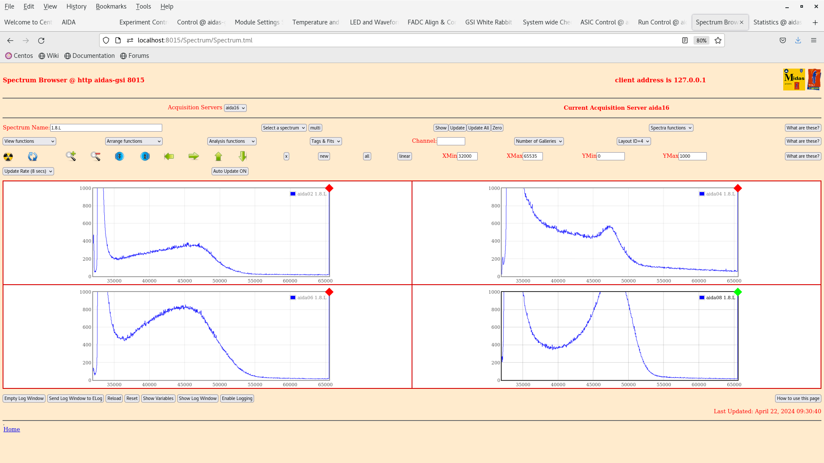Expand the Analysis functions dropdown
The height and width of the screenshot is (463, 824).
coord(232,141)
